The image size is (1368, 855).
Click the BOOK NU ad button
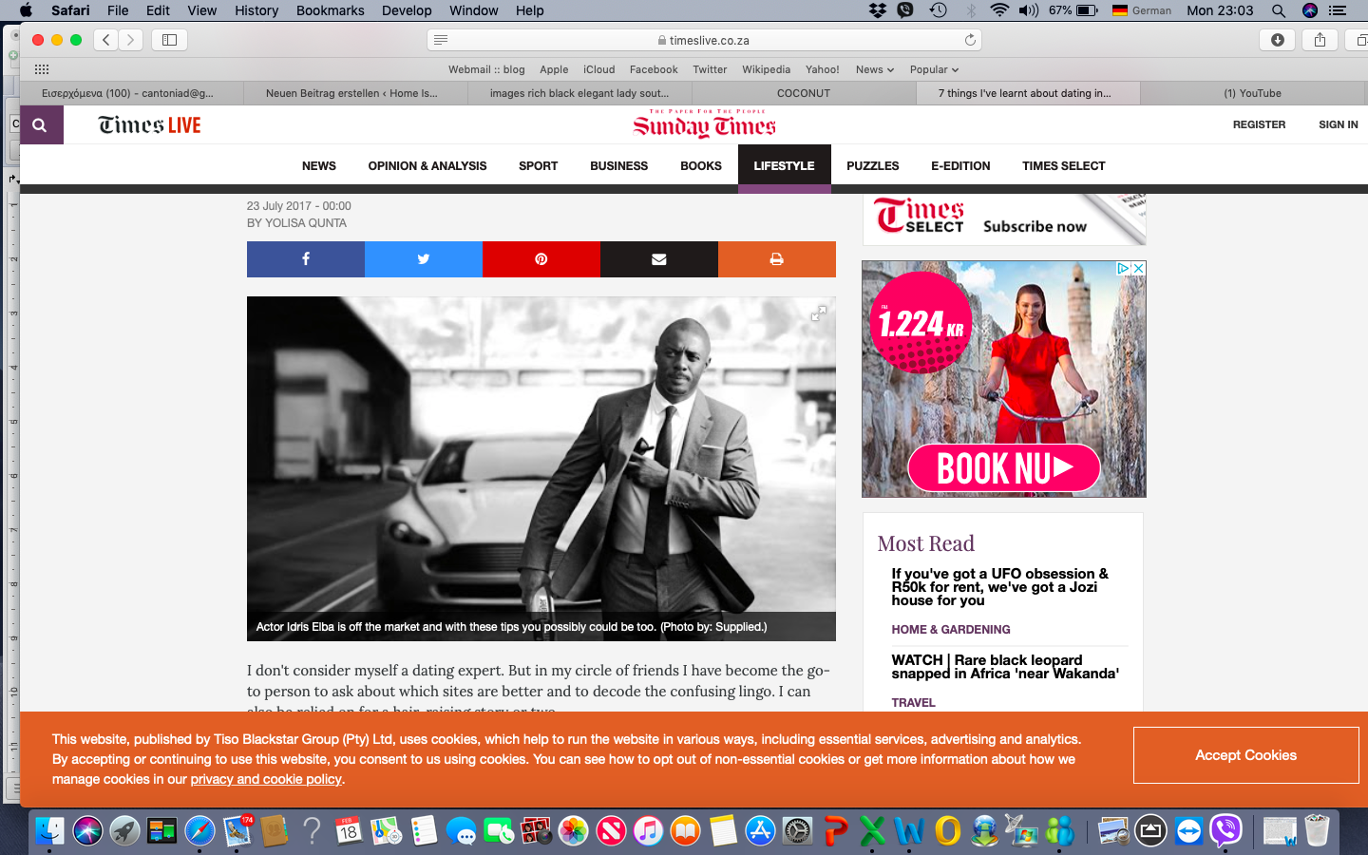(1004, 467)
